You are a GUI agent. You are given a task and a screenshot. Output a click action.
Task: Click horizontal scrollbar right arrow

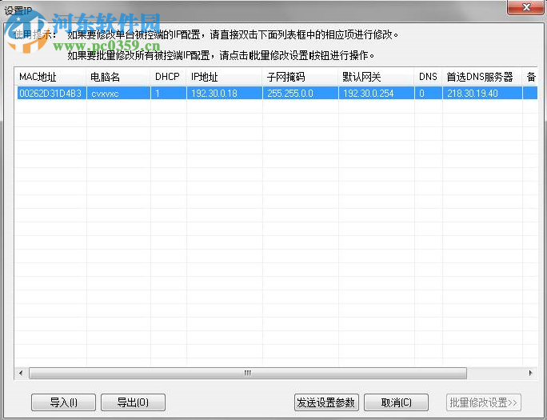pyautogui.click(x=530, y=373)
